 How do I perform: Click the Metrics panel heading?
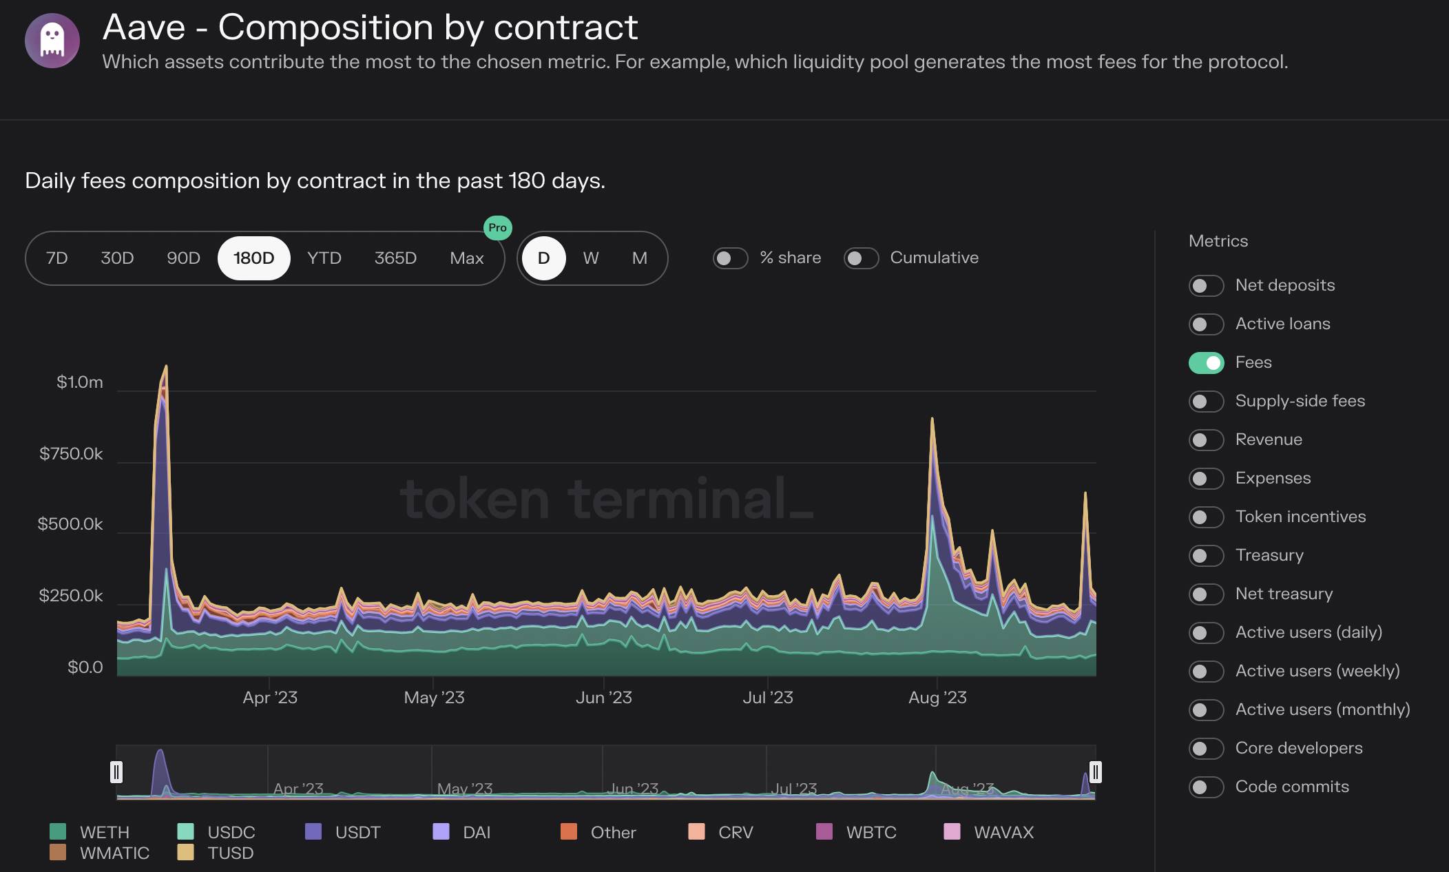1218,241
